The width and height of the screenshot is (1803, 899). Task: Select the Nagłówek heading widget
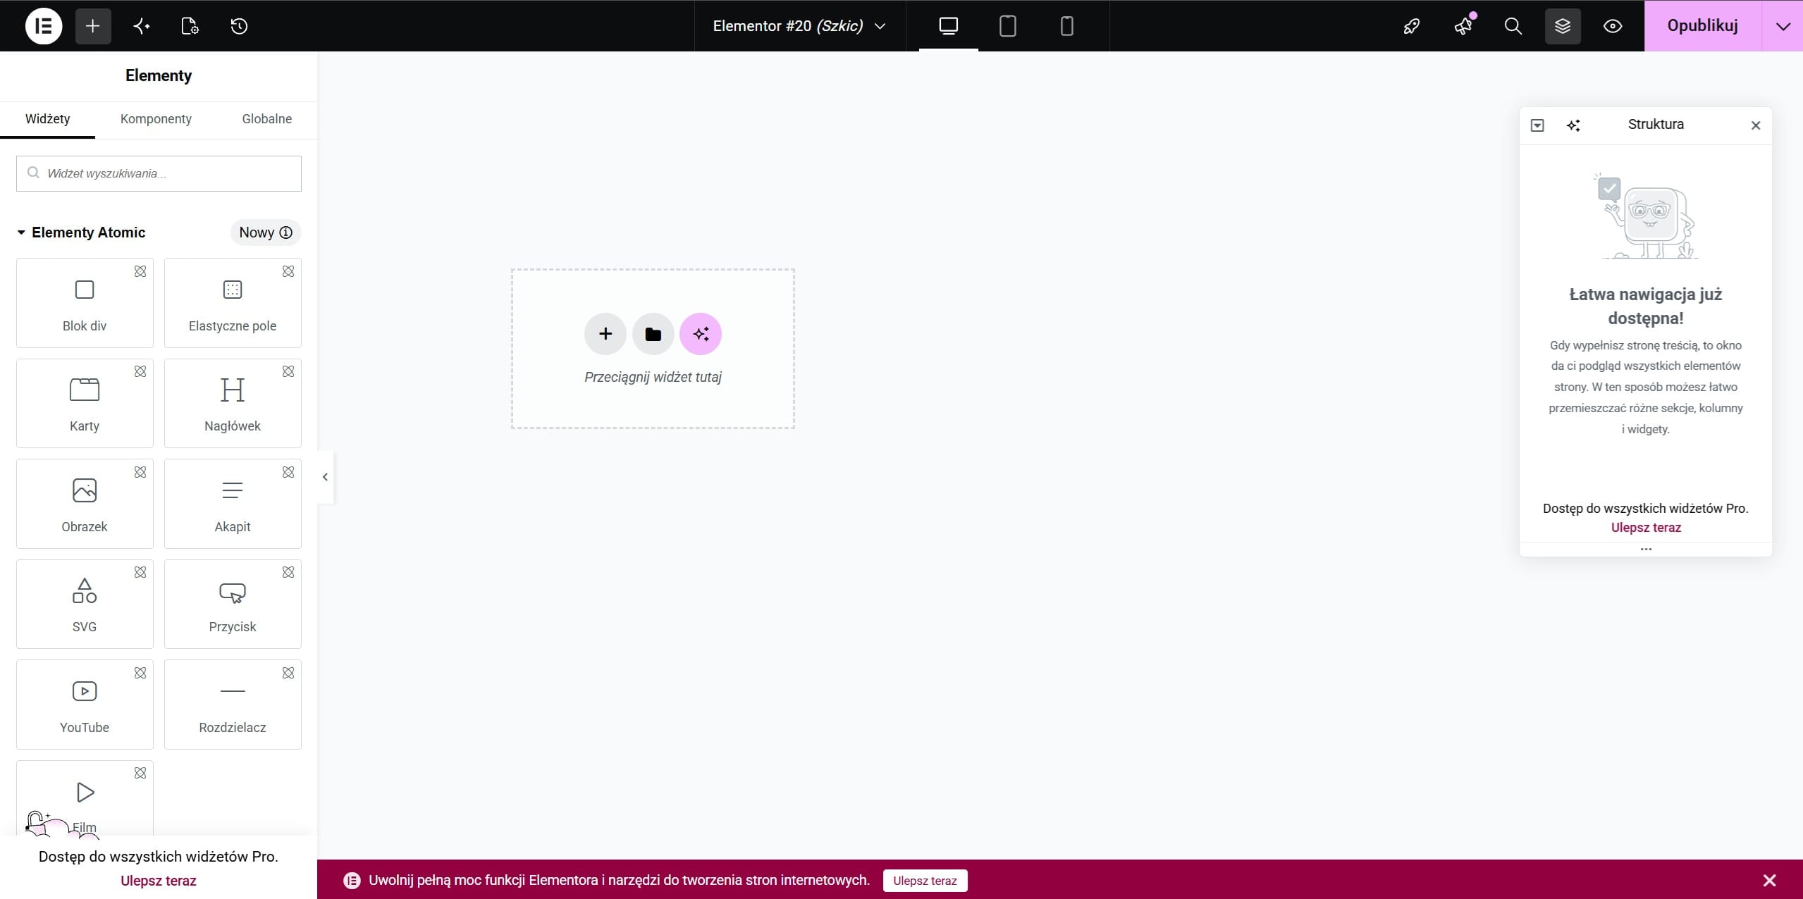coord(233,403)
